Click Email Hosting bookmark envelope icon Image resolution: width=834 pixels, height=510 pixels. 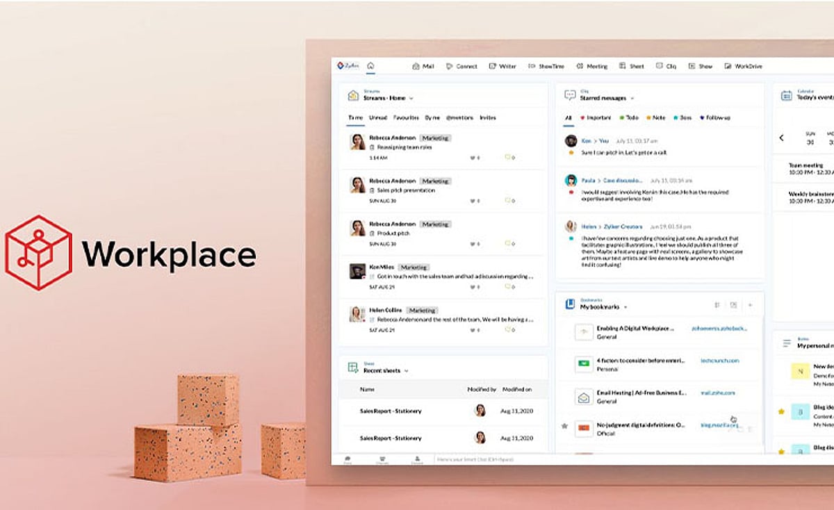pyautogui.click(x=584, y=397)
